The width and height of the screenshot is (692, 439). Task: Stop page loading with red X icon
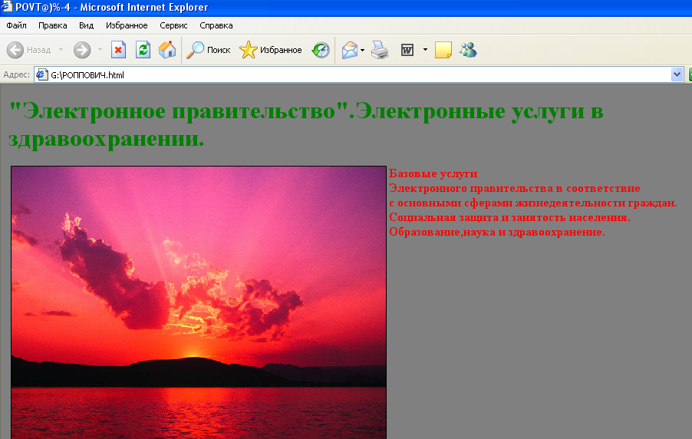pos(118,50)
